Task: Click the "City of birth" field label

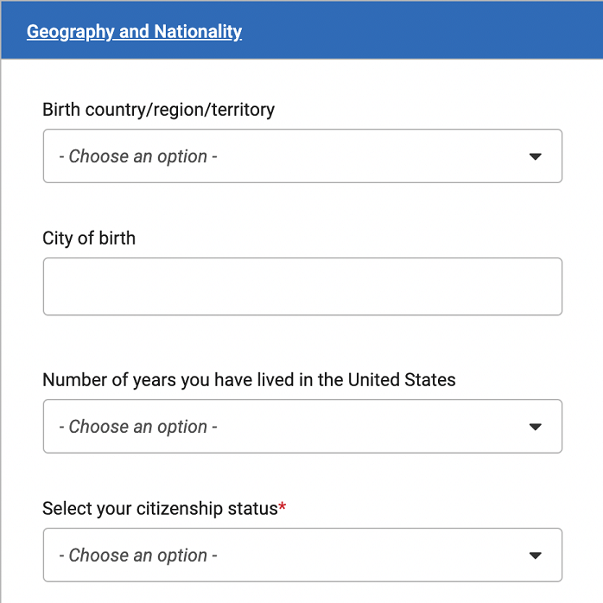Action: coord(89,238)
